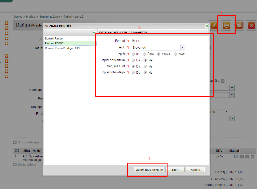257x189 pixels.
Task: Open Prodaja breadcrumb link
Action: [31, 17]
